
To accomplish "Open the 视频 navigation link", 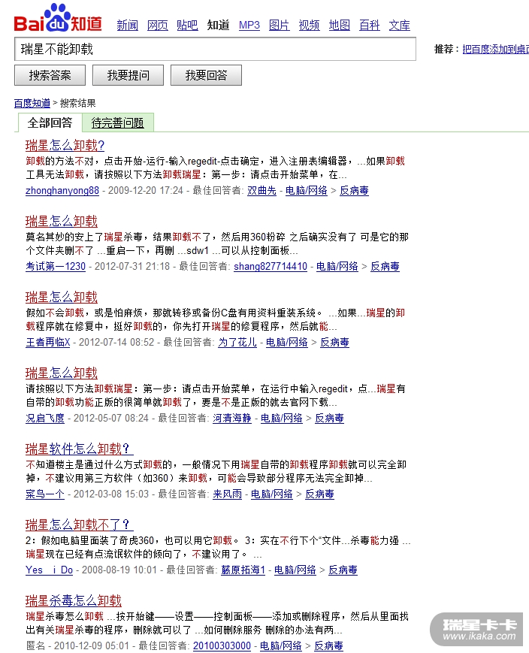I will 309,26.
